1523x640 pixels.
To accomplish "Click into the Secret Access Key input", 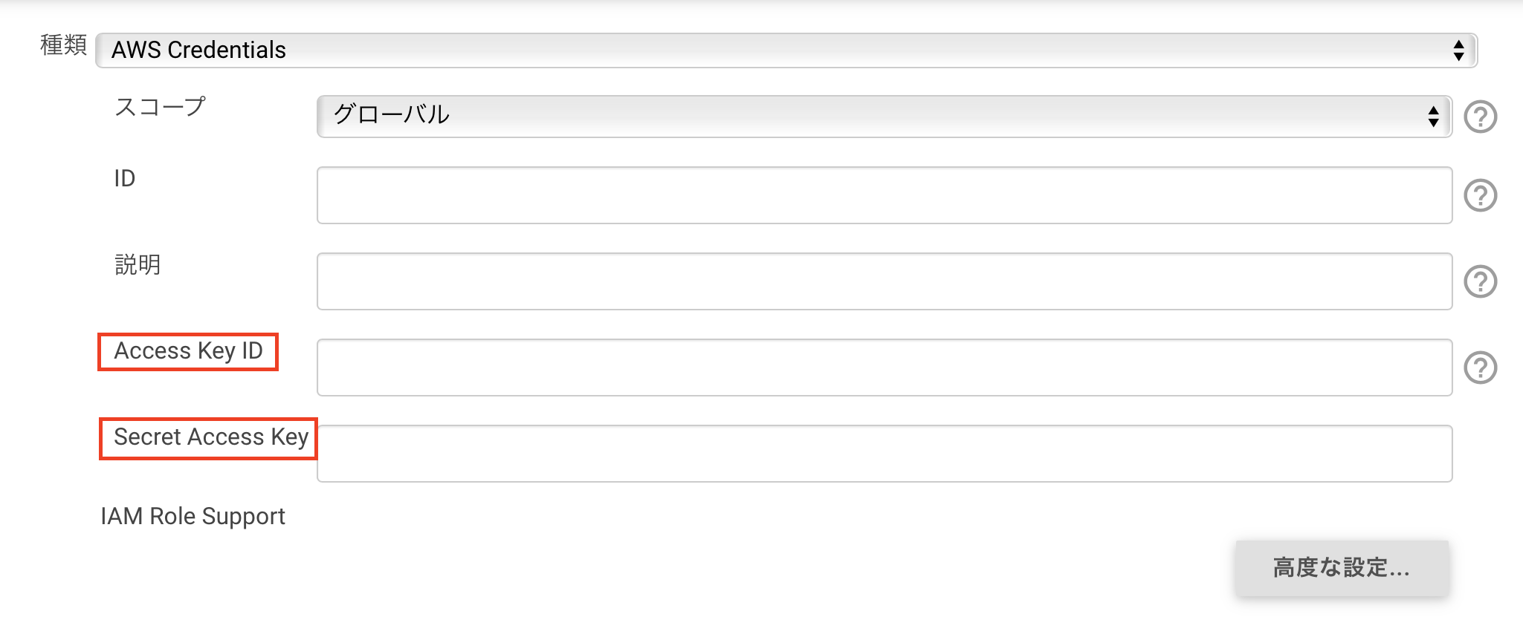I will (x=884, y=454).
